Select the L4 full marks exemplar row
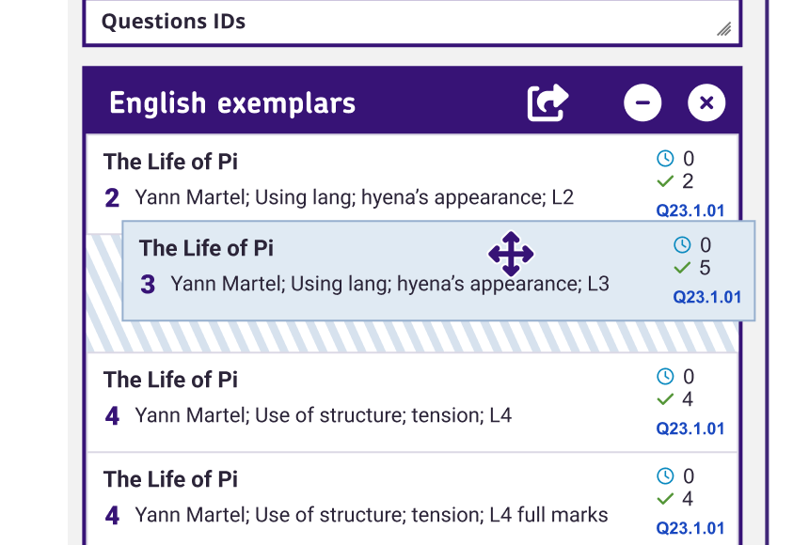The height and width of the screenshot is (545, 809). (357, 498)
